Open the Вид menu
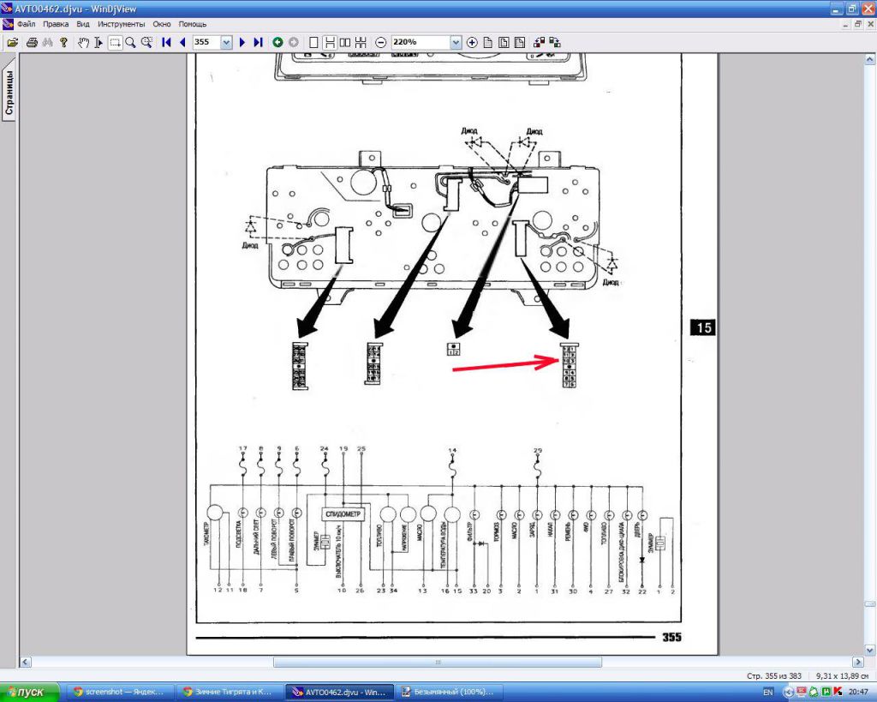The height and width of the screenshot is (702, 877). [x=82, y=24]
